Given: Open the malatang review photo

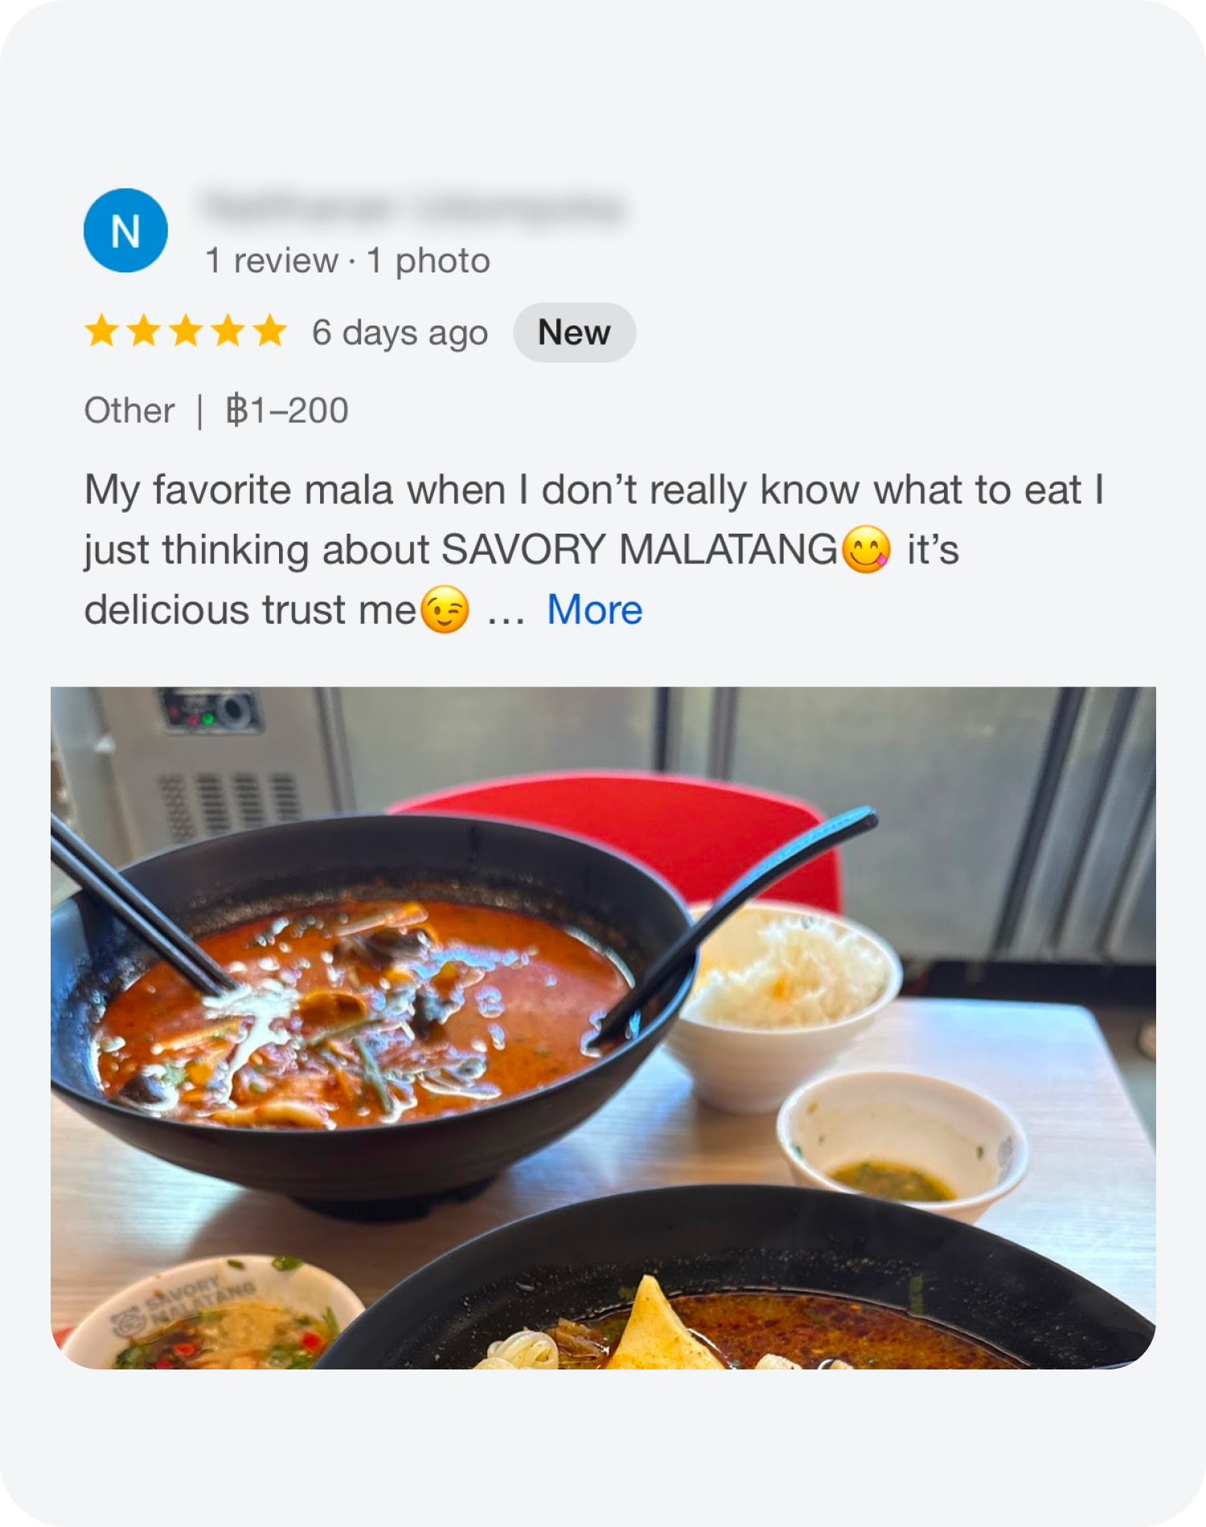Looking at the screenshot, I should point(603,1027).
